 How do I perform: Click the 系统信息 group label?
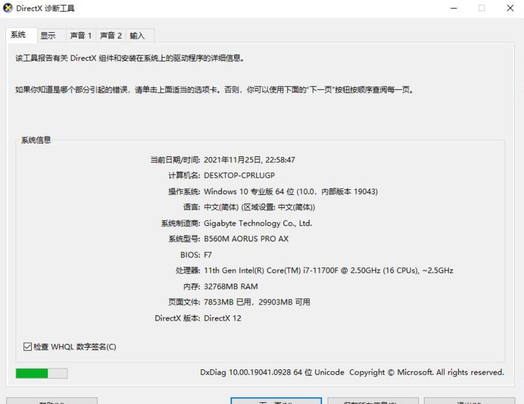click(x=36, y=140)
